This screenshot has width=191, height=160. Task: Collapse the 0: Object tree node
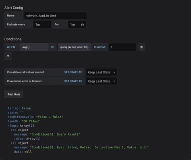click(11, 130)
